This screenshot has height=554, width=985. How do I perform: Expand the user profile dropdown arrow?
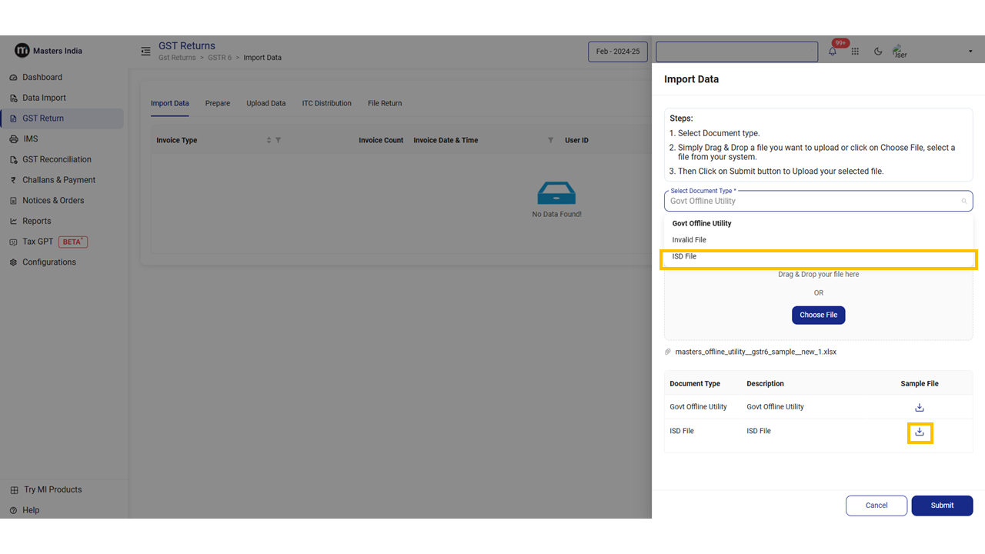click(x=970, y=52)
